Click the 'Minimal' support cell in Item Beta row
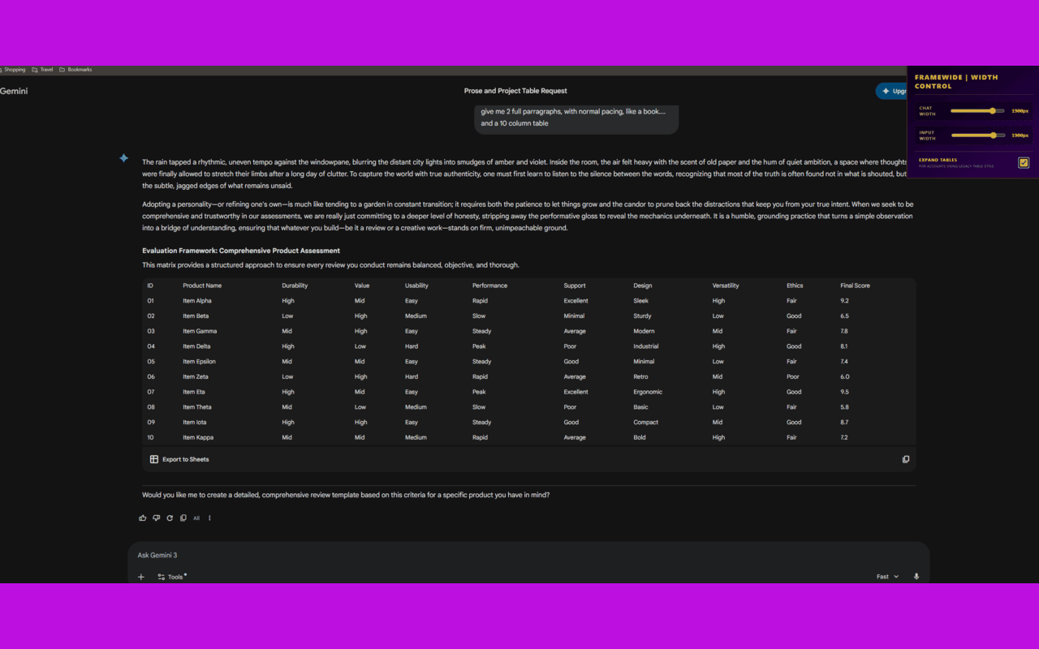This screenshot has width=1039, height=649. pos(575,316)
